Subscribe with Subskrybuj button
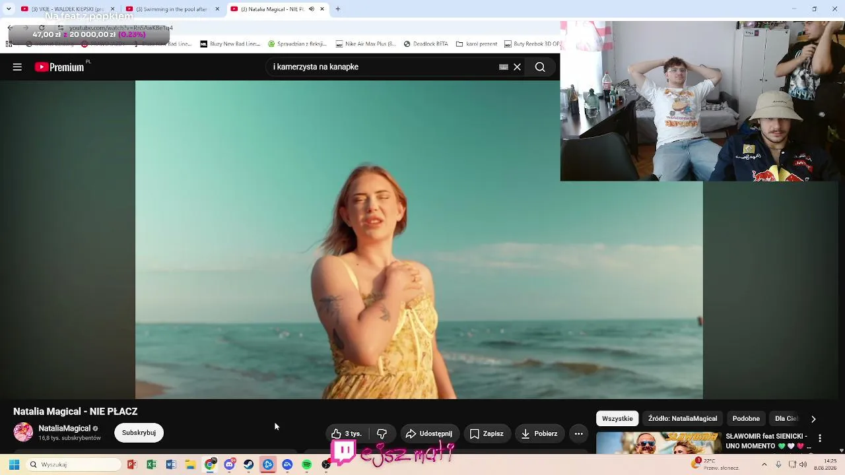Viewport: 845px width, 475px height. point(139,433)
